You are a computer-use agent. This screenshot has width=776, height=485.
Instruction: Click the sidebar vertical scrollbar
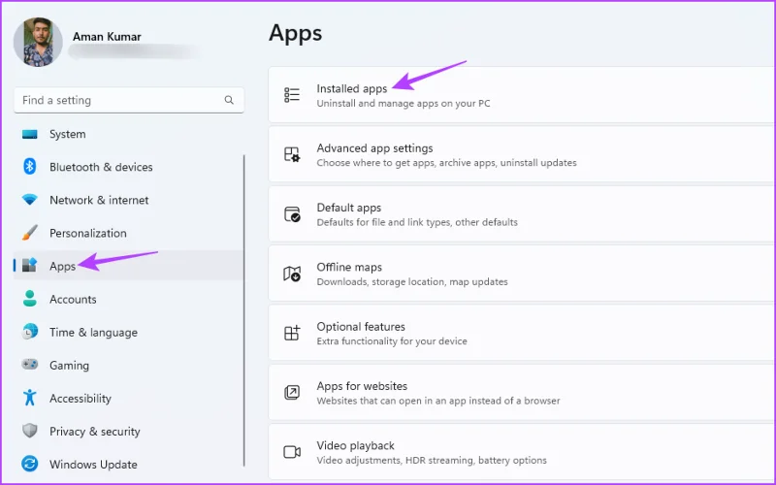coord(244,310)
